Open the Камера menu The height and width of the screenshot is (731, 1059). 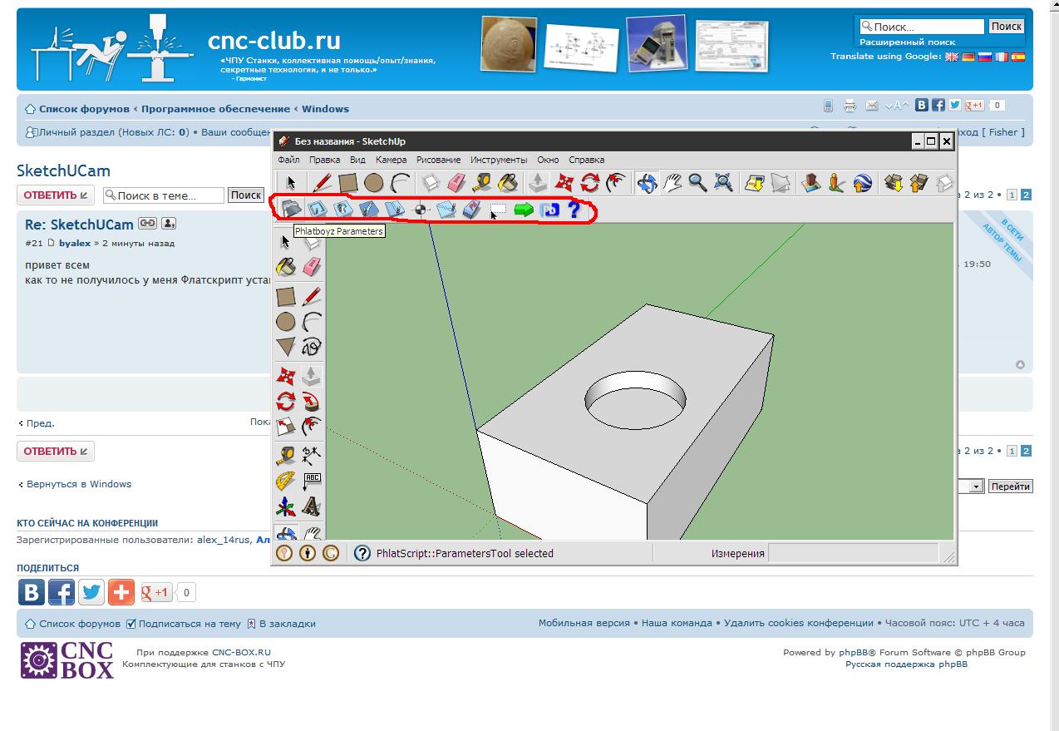(391, 160)
